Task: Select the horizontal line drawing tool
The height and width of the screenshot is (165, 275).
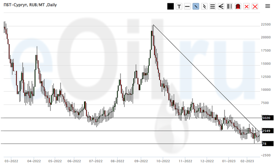Action: [x=187, y=6]
